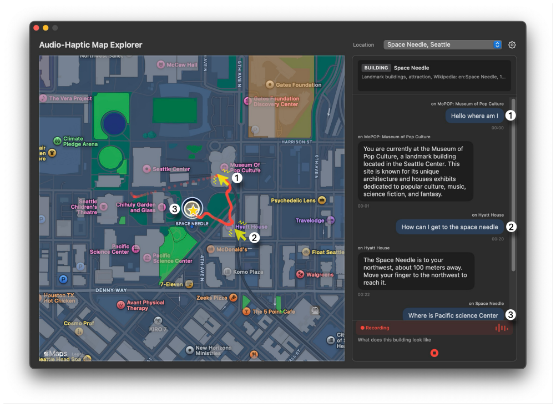This screenshot has width=556, height=407.
Task: Click the Space Needle star marker
Action: [x=193, y=210]
